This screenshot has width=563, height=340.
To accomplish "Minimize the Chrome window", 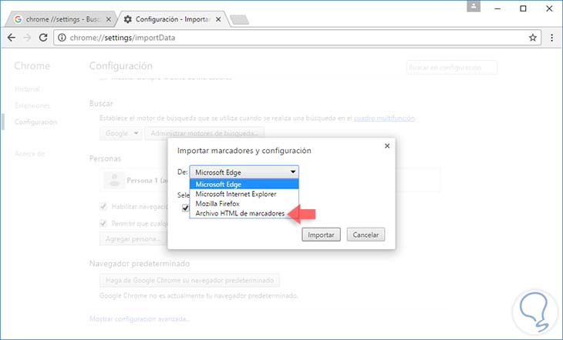I will click(x=497, y=8).
